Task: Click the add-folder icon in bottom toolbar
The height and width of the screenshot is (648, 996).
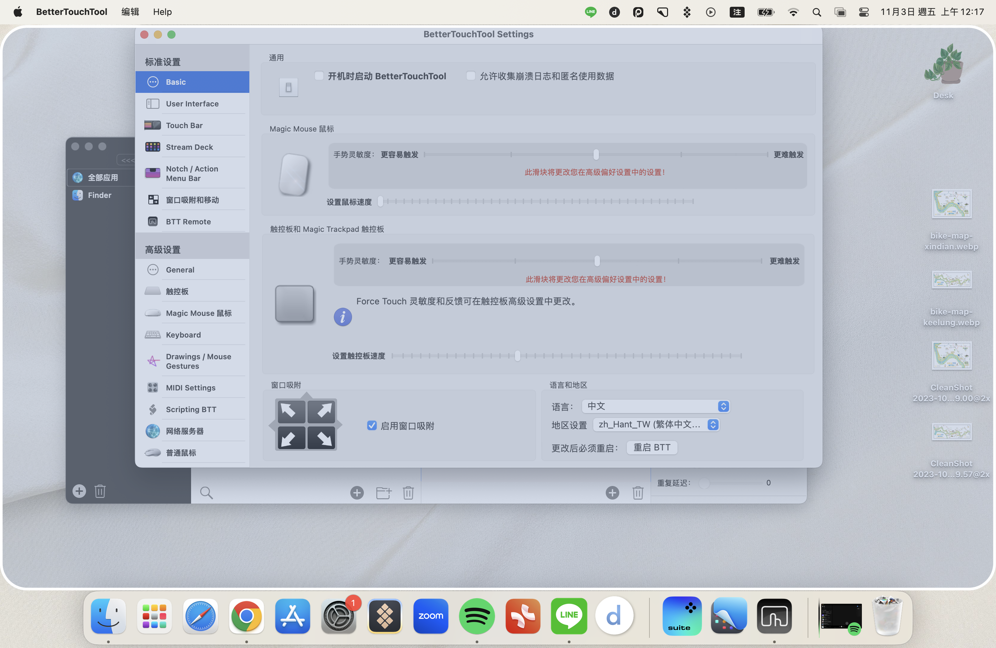Action: pyautogui.click(x=383, y=493)
